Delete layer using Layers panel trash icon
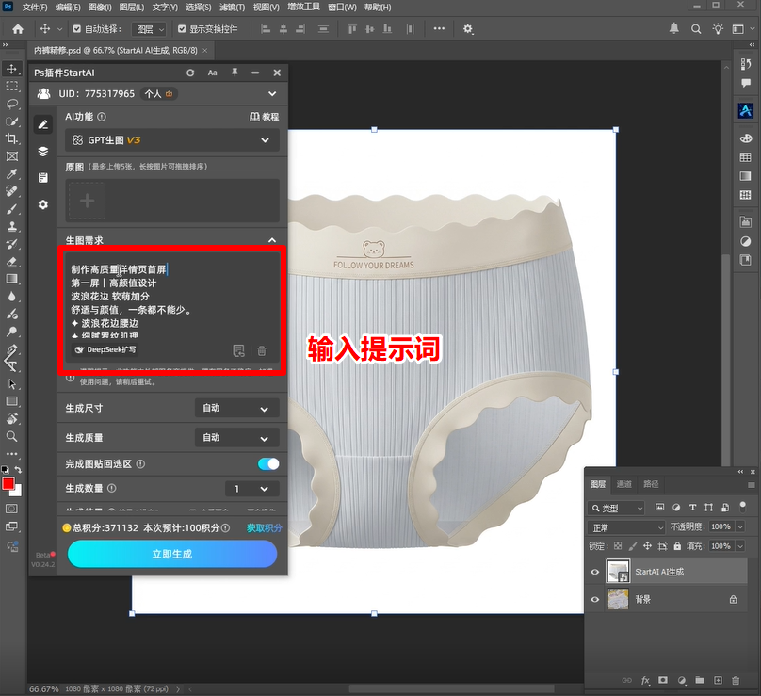The height and width of the screenshot is (696, 761). (x=736, y=681)
